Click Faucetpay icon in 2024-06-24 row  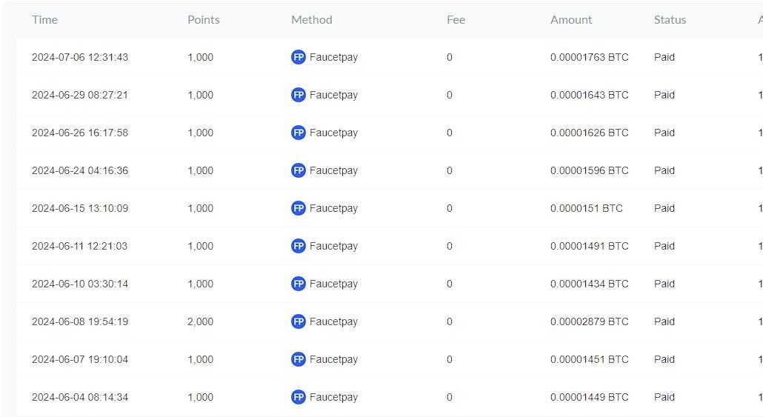click(299, 170)
